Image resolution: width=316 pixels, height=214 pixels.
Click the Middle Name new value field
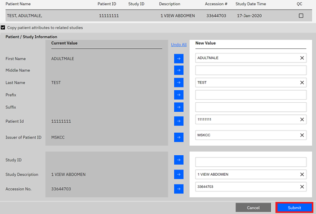click(x=250, y=70)
